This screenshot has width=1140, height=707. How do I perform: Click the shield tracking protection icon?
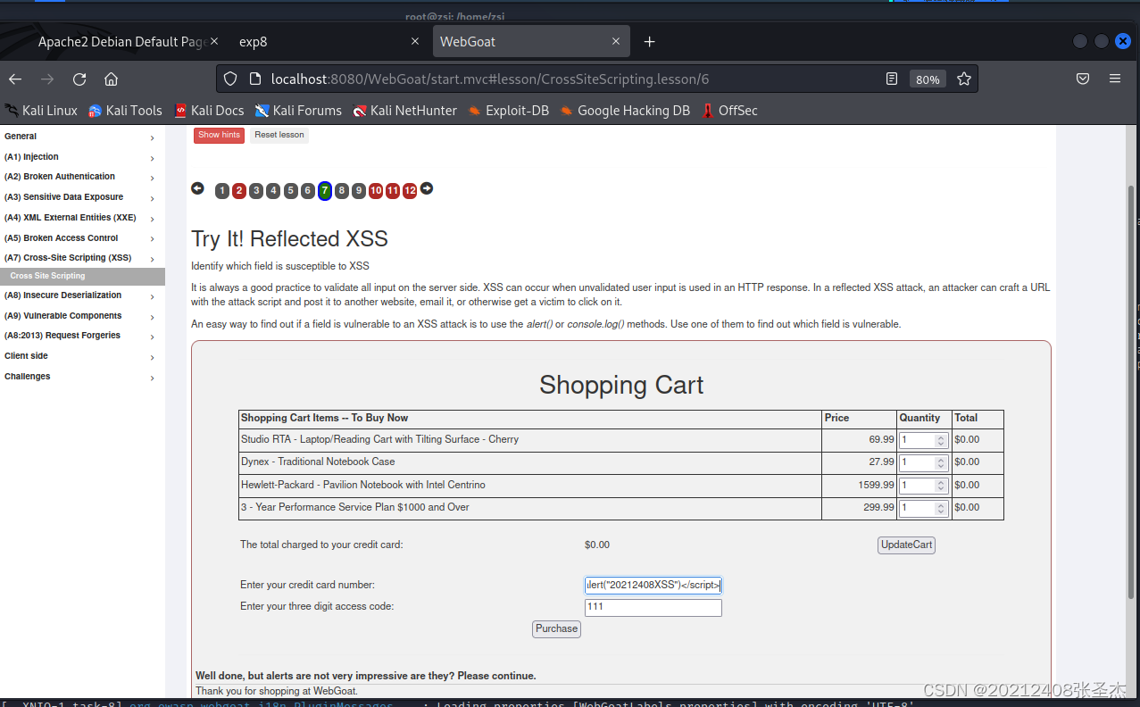(x=230, y=79)
